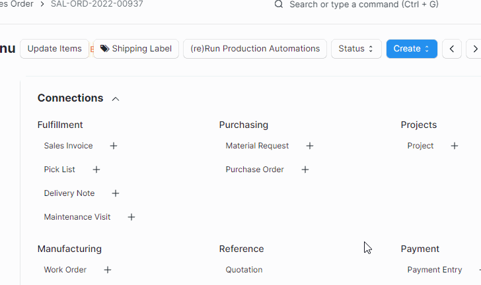Open the Status dropdown
Screen dimensions: 481x285
coord(356,49)
